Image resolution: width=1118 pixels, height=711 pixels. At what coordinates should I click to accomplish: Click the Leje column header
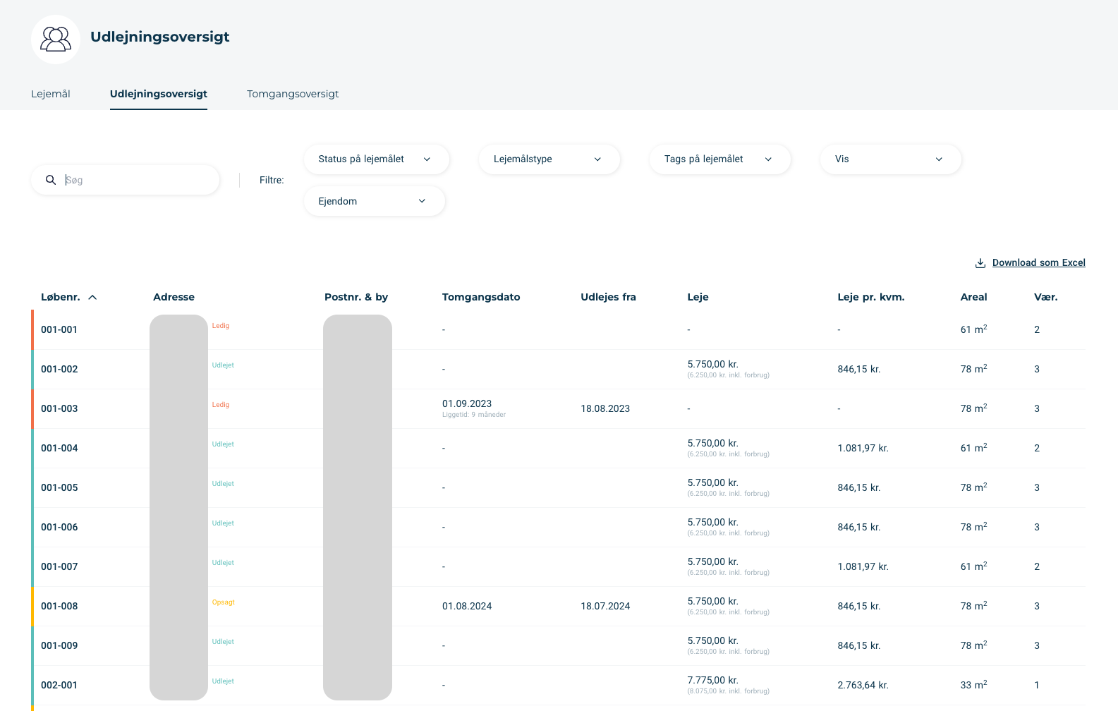pyautogui.click(x=698, y=297)
